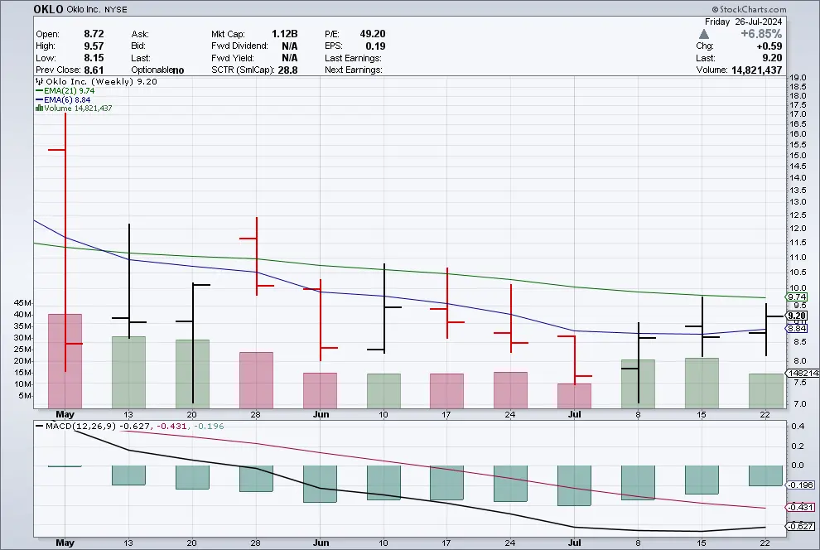Click the 8.84 EMA axis tag
The image size is (820, 550).
pyautogui.click(x=797, y=328)
